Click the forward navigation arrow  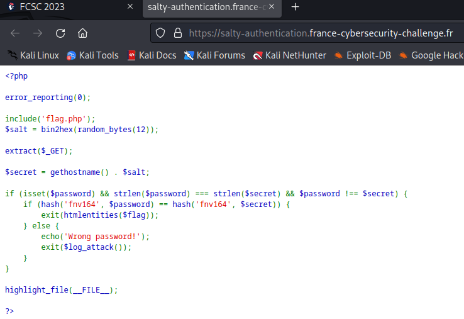click(38, 33)
